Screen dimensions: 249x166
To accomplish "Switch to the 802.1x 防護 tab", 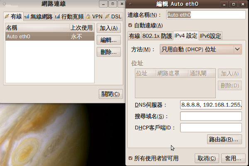I will point(157,36).
